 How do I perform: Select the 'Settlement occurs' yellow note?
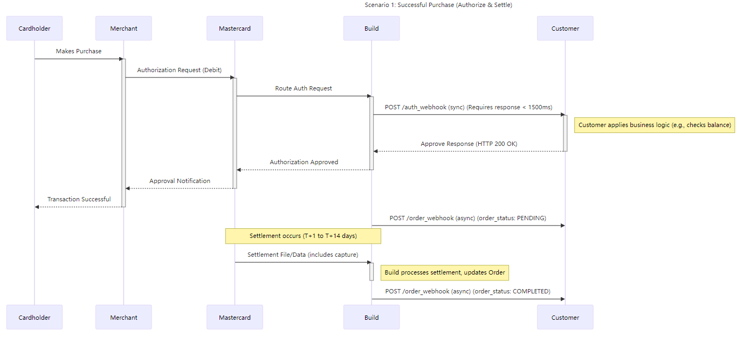(303, 236)
